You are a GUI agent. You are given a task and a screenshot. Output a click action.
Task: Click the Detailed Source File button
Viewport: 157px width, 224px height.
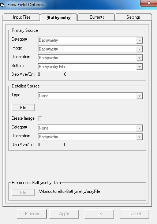23,108
